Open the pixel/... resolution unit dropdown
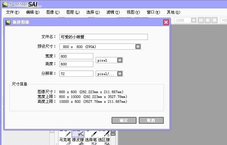Image resolution: width=227 pixels, height=145 pixels. (x=120, y=74)
